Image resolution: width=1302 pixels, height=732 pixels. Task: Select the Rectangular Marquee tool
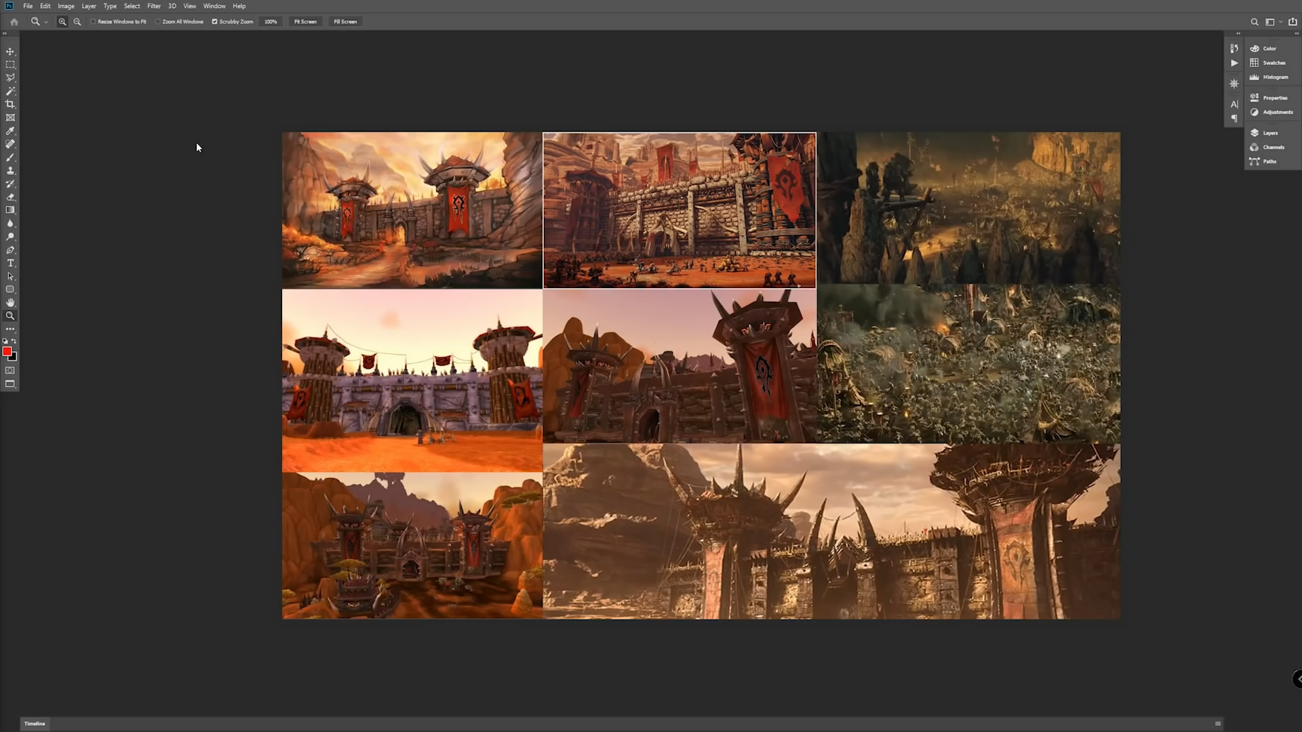[x=10, y=64]
